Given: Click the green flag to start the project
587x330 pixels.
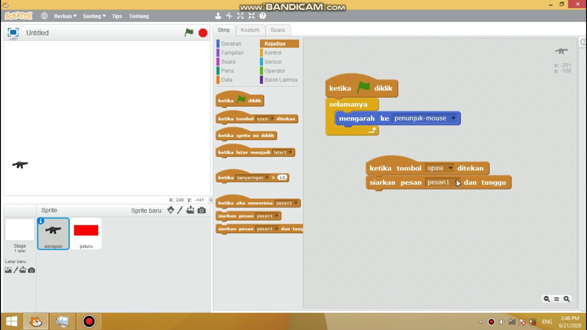Looking at the screenshot, I should click(189, 33).
